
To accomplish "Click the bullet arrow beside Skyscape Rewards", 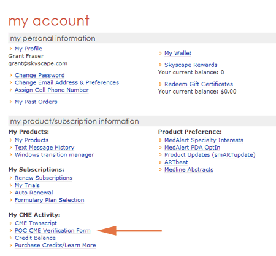I will coord(161,65).
